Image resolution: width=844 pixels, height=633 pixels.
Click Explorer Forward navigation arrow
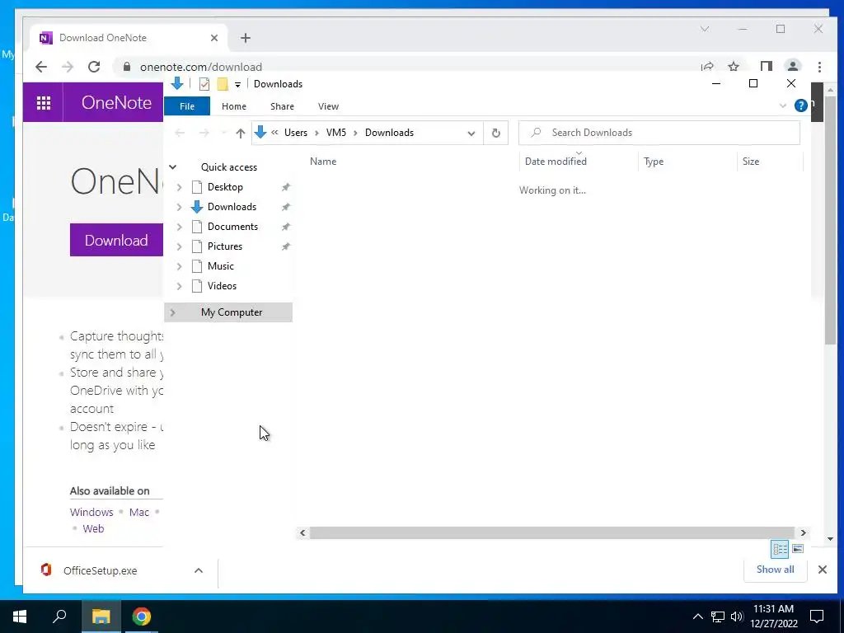pos(204,133)
